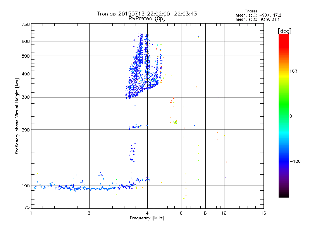Viewport: 310px width, 232px height.
Task: Click the 'Frequency [MHz]' x-axis label
Action: point(147,218)
